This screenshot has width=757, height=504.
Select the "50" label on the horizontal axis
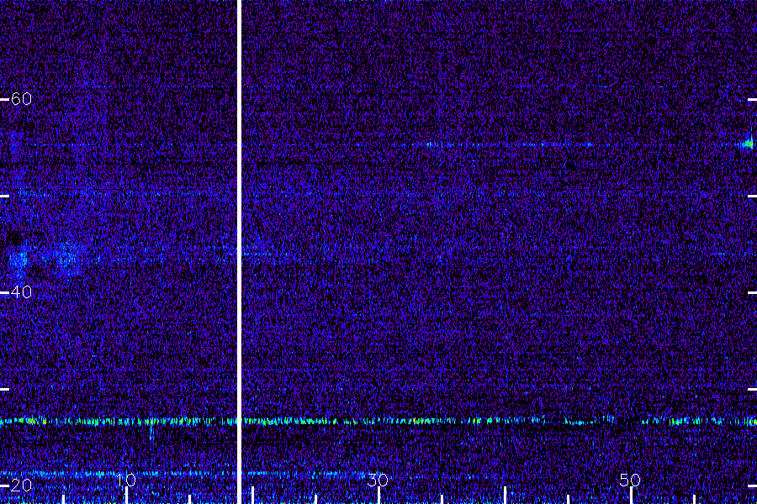[630, 480]
